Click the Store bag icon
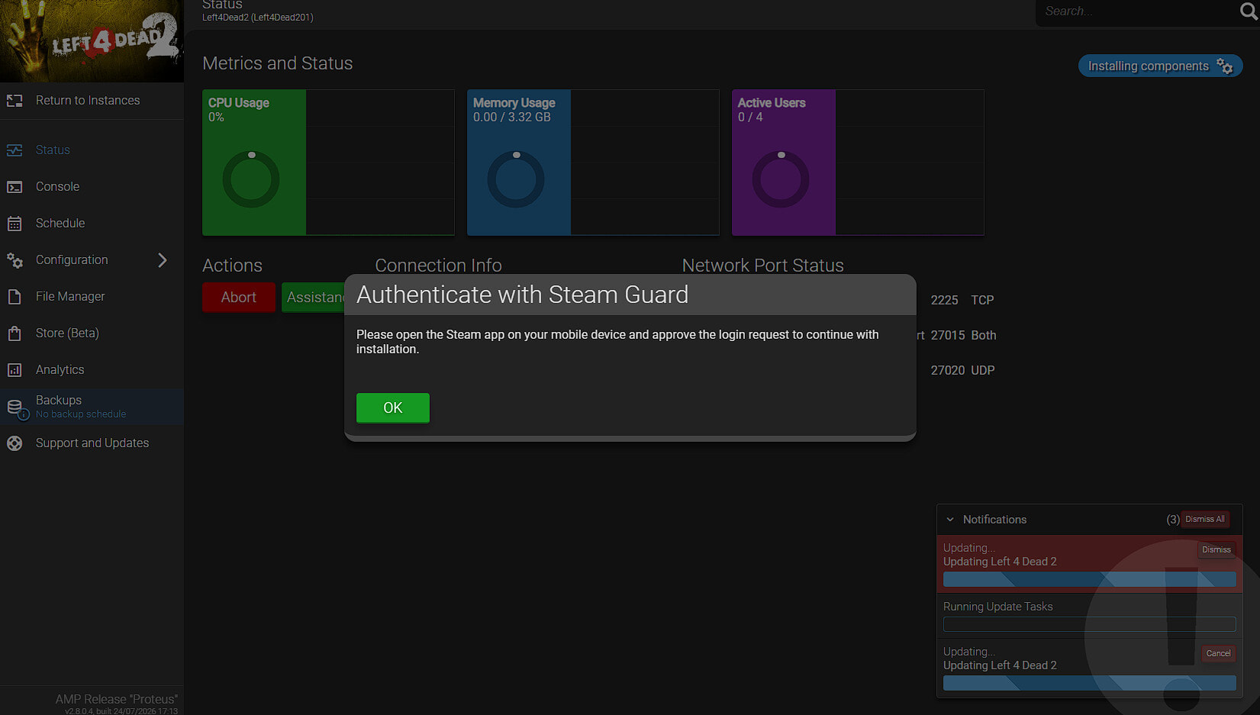The height and width of the screenshot is (715, 1260). click(15, 333)
